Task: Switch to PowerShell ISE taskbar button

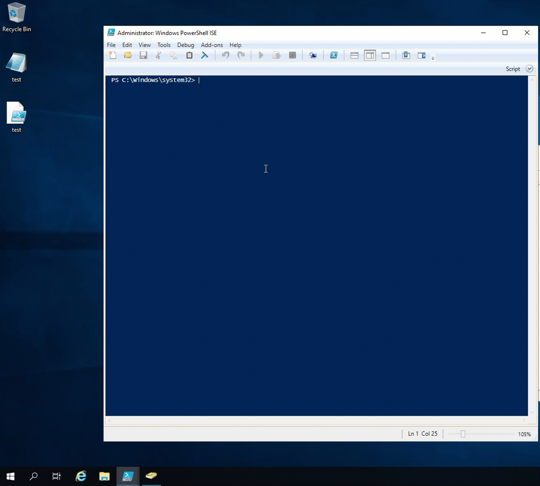Action: tap(128, 476)
